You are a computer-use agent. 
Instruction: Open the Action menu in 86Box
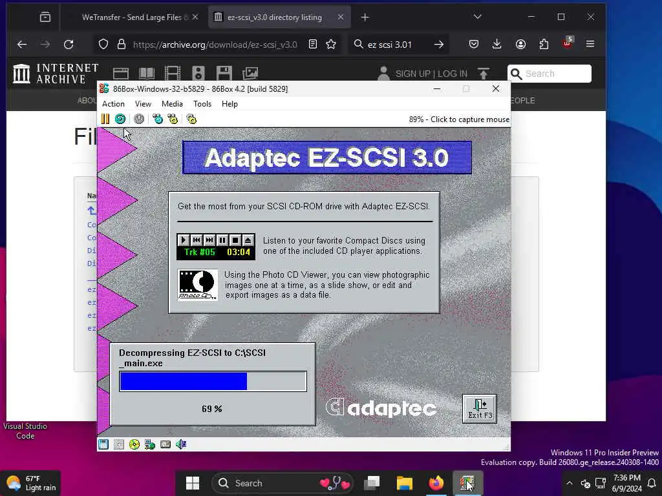pos(113,104)
